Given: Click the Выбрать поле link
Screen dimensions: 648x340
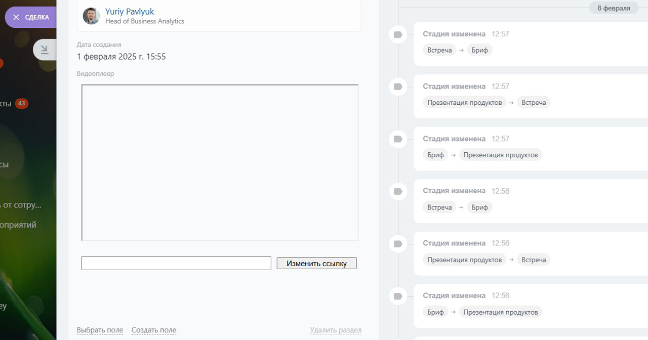Looking at the screenshot, I should [x=100, y=330].
